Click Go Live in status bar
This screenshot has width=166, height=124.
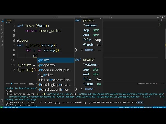(x=160, y=107)
